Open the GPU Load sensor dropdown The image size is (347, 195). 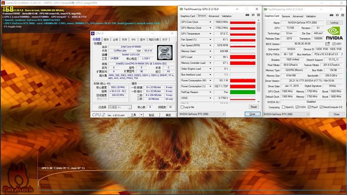pos(210,57)
